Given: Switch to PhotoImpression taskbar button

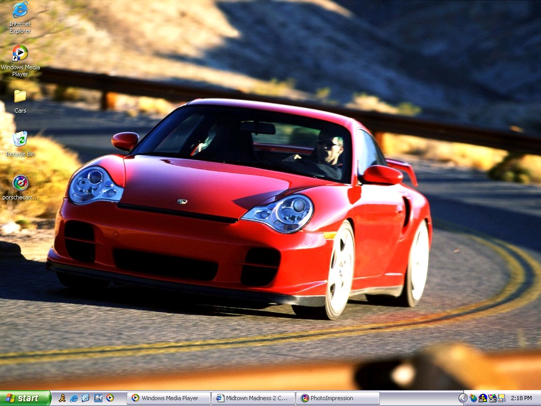Looking at the screenshot, I should tap(338, 398).
